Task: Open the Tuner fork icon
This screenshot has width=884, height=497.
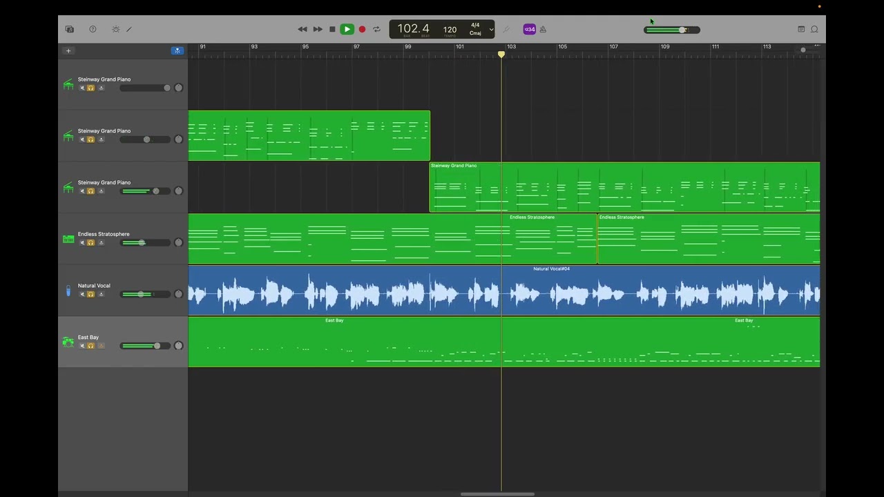Action: tap(506, 29)
